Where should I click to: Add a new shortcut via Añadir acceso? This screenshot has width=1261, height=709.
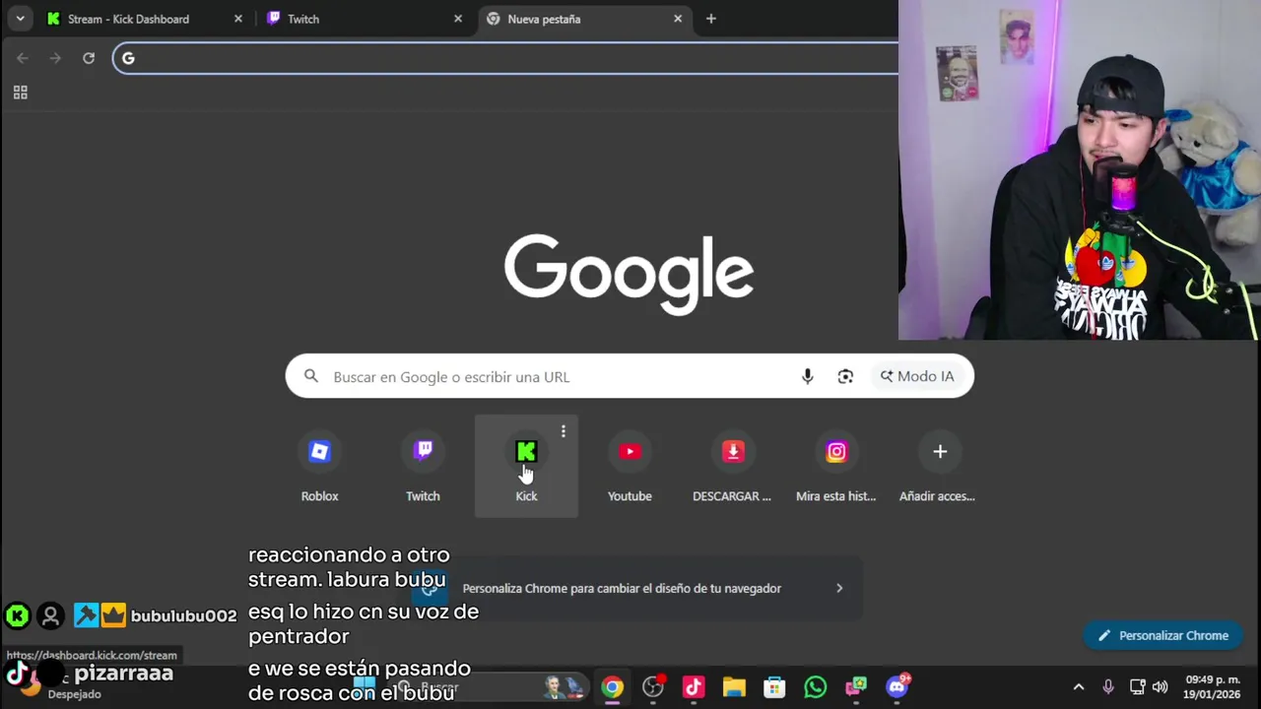(939, 466)
